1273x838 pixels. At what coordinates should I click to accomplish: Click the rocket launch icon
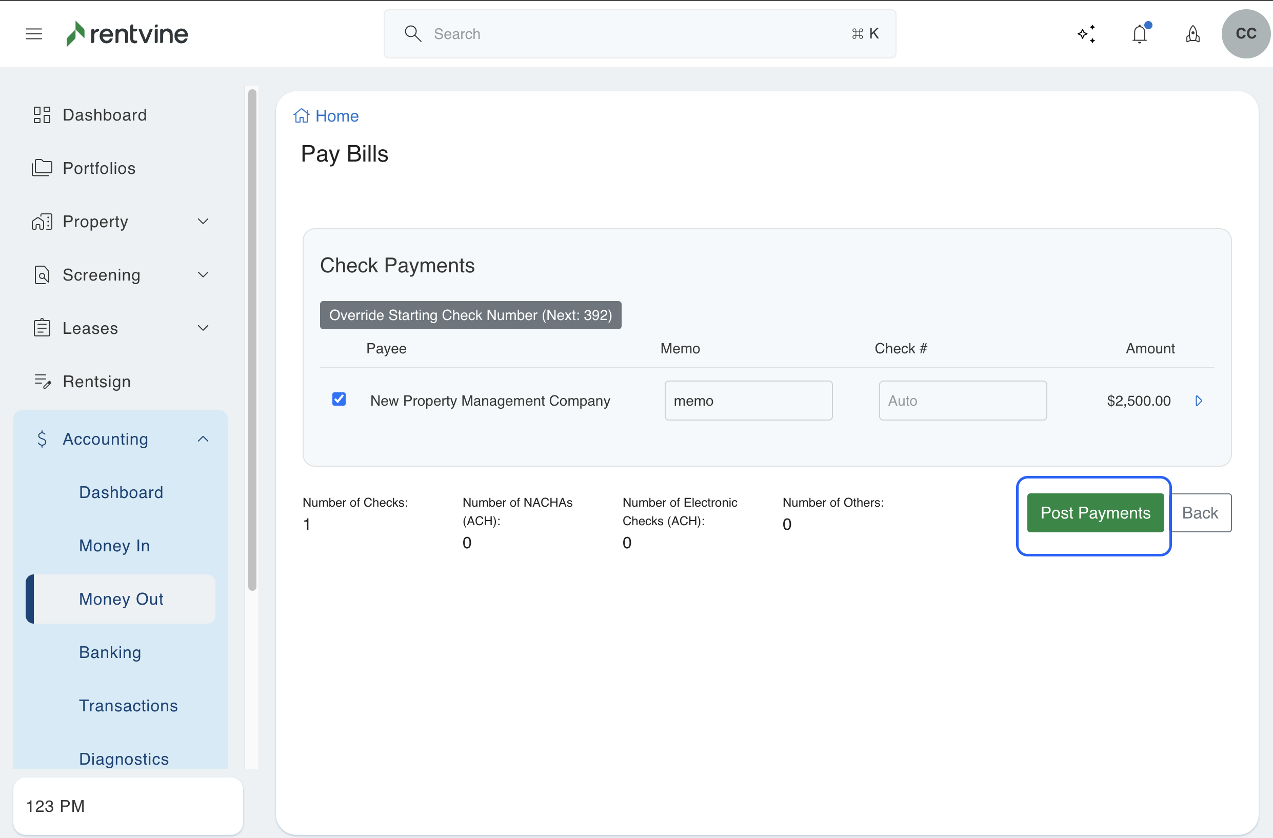(1193, 34)
